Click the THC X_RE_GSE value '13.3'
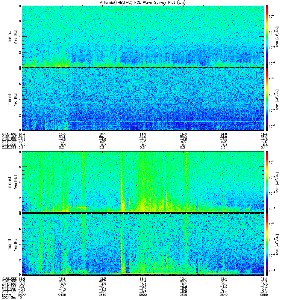The image size is (282, 300). click(x=102, y=279)
